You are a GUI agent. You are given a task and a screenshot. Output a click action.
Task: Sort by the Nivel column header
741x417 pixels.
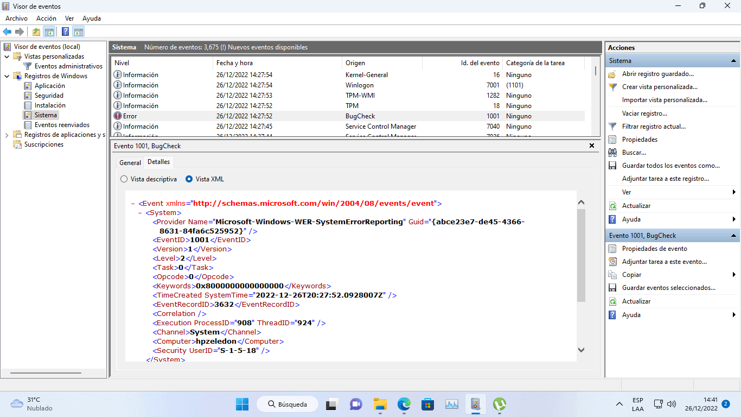162,63
